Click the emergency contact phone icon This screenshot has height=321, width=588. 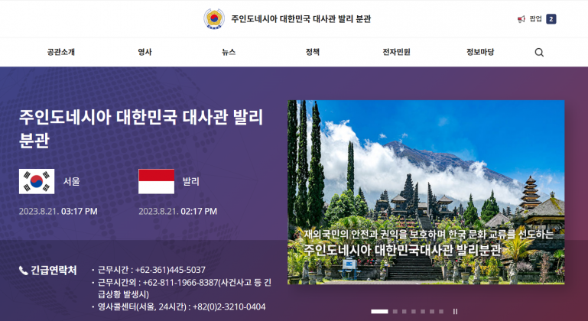pyautogui.click(x=23, y=271)
